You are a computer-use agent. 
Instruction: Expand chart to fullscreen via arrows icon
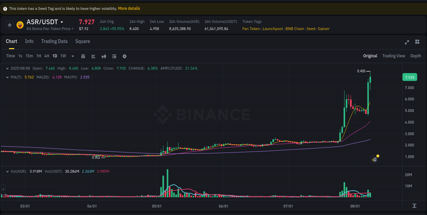407,42
